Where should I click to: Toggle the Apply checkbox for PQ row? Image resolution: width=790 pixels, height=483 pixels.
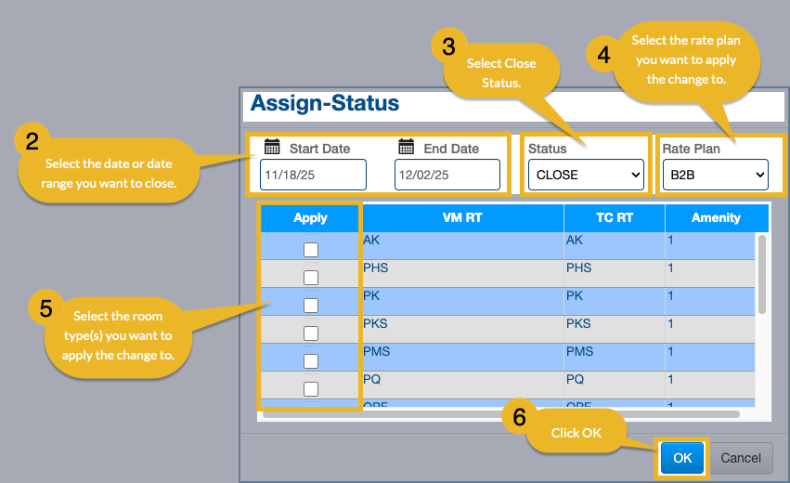[x=311, y=388]
